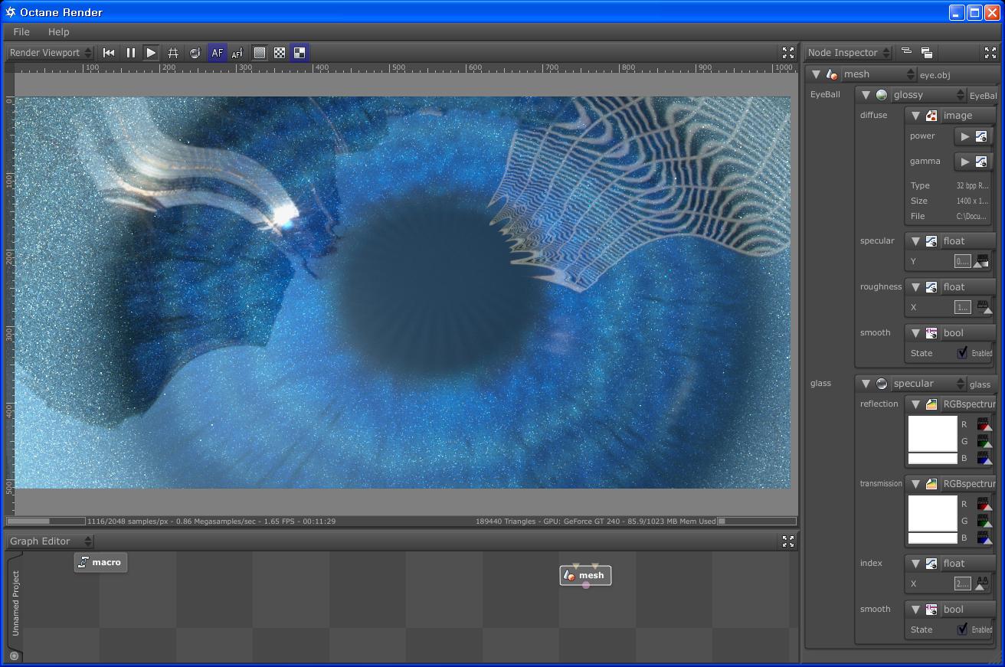Click the camera sphere picker icon
Screen dimensions: 1005x667
coord(195,53)
